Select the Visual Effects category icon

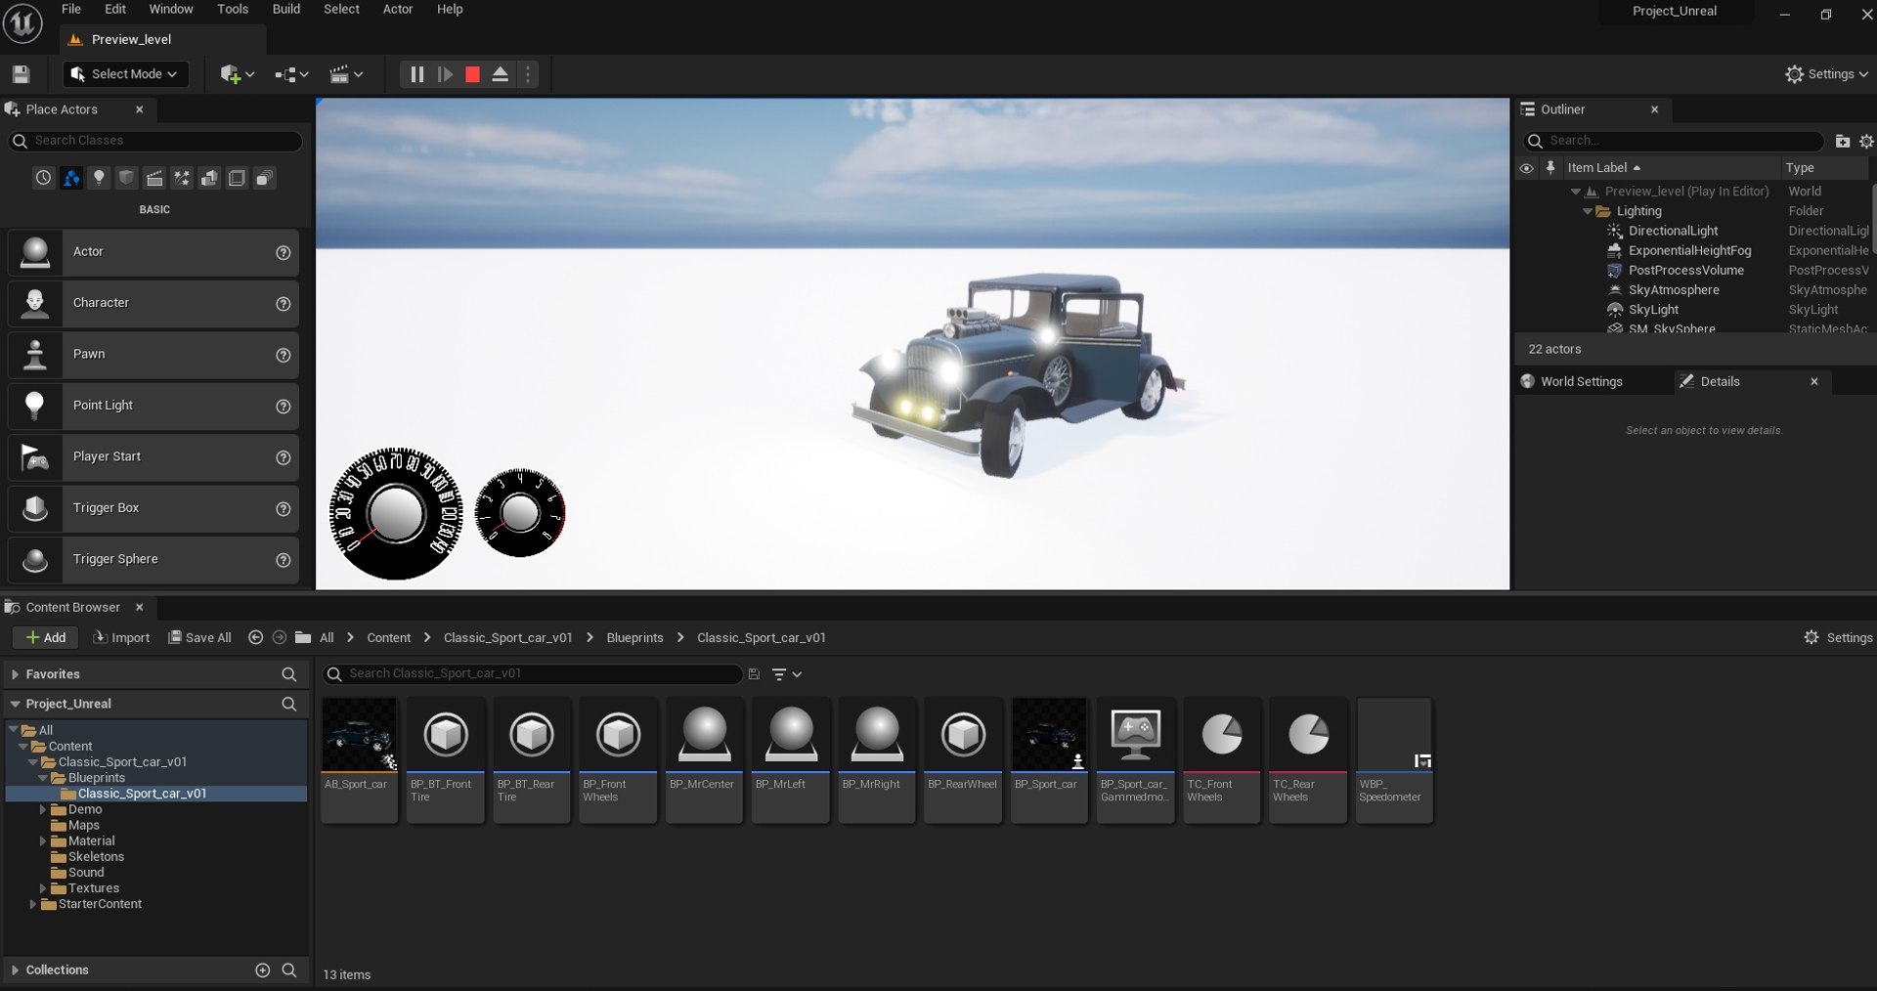(x=182, y=178)
